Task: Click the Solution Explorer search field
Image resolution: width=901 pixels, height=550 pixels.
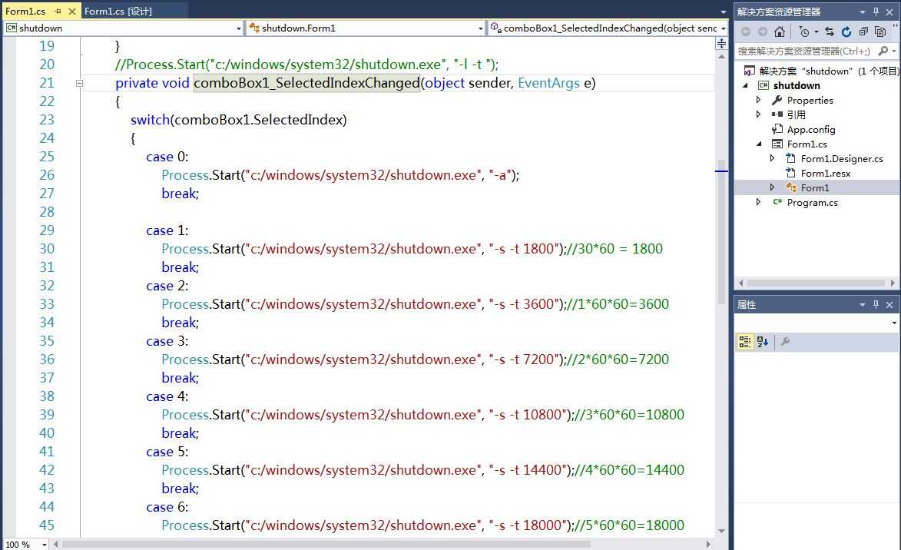Action: point(804,51)
